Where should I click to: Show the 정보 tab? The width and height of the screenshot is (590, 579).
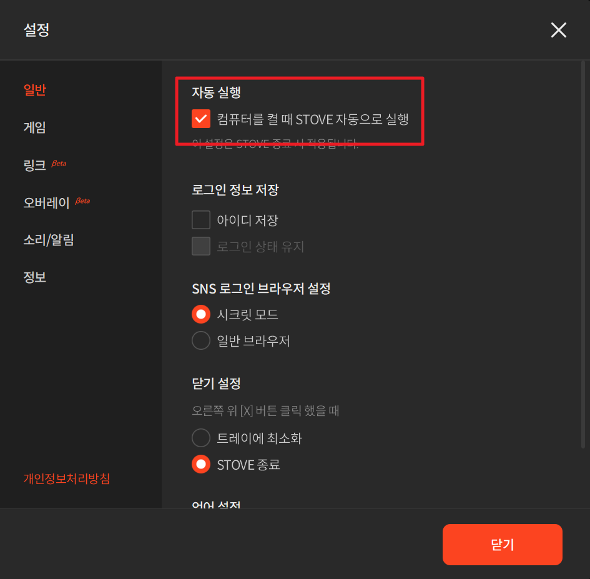pyautogui.click(x=34, y=277)
